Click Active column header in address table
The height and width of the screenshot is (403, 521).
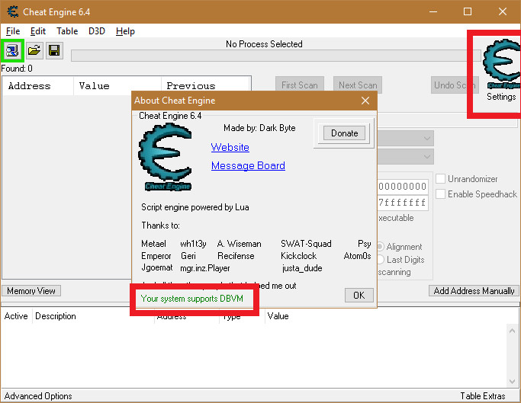pos(17,316)
